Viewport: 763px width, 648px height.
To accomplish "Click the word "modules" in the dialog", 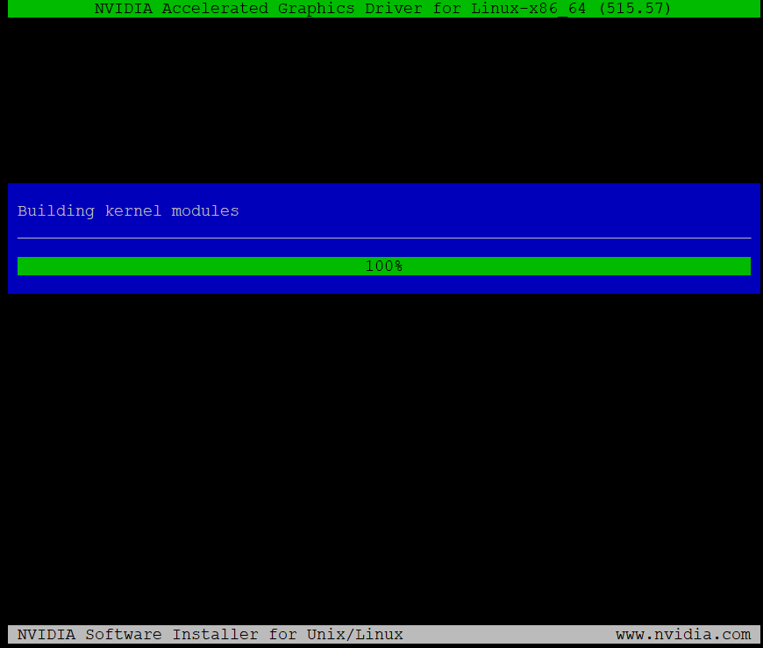I will [205, 211].
